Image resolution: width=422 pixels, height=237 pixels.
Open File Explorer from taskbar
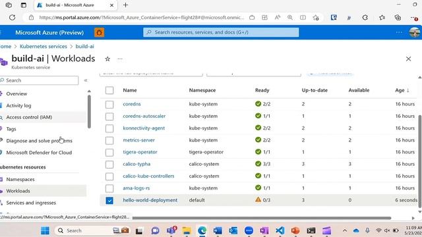tap(186, 230)
